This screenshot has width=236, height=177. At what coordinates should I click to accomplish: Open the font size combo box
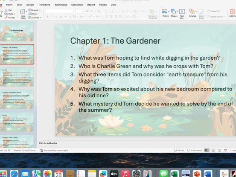[80, 11]
